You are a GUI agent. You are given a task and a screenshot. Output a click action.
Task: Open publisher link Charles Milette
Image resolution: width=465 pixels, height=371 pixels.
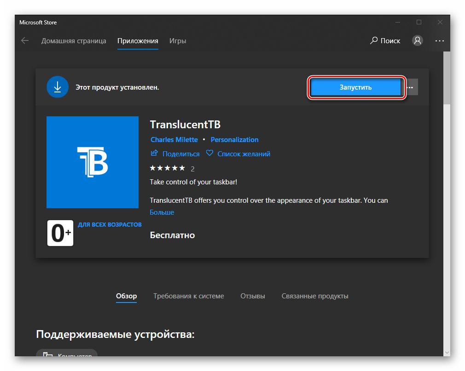pos(174,139)
